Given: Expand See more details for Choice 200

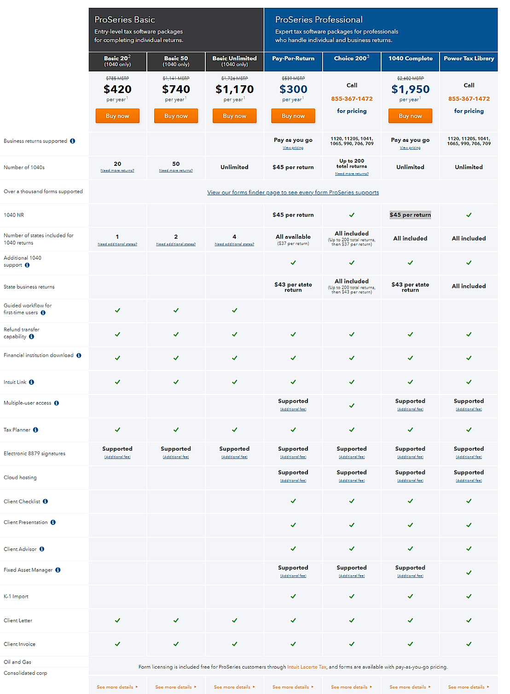Looking at the screenshot, I should point(351,687).
